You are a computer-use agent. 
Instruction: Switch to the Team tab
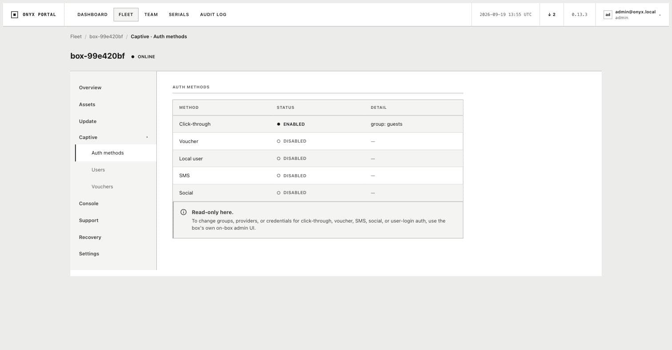151,15
